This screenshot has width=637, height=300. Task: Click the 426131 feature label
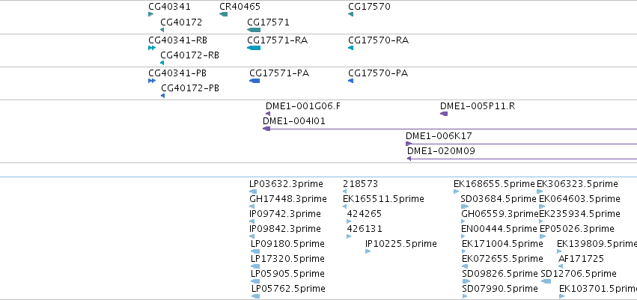coord(364,229)
